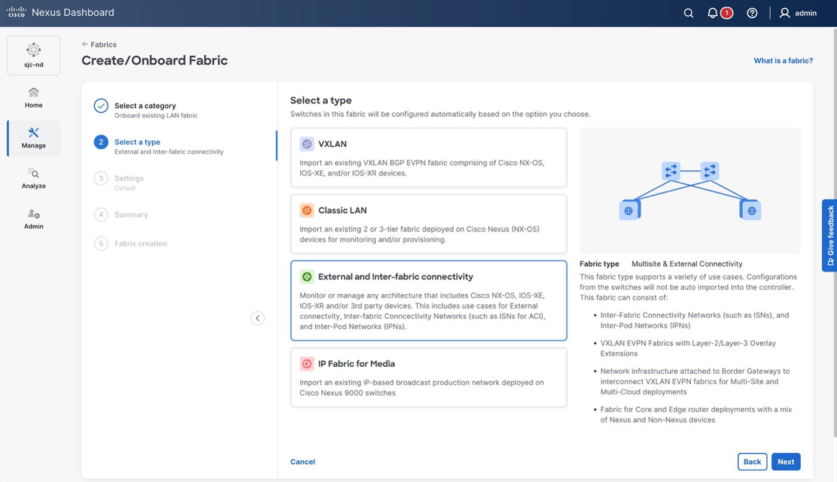Click the admin user avatar icon
The height and width of the screenshot is (482, 837).
coord(785,13)
